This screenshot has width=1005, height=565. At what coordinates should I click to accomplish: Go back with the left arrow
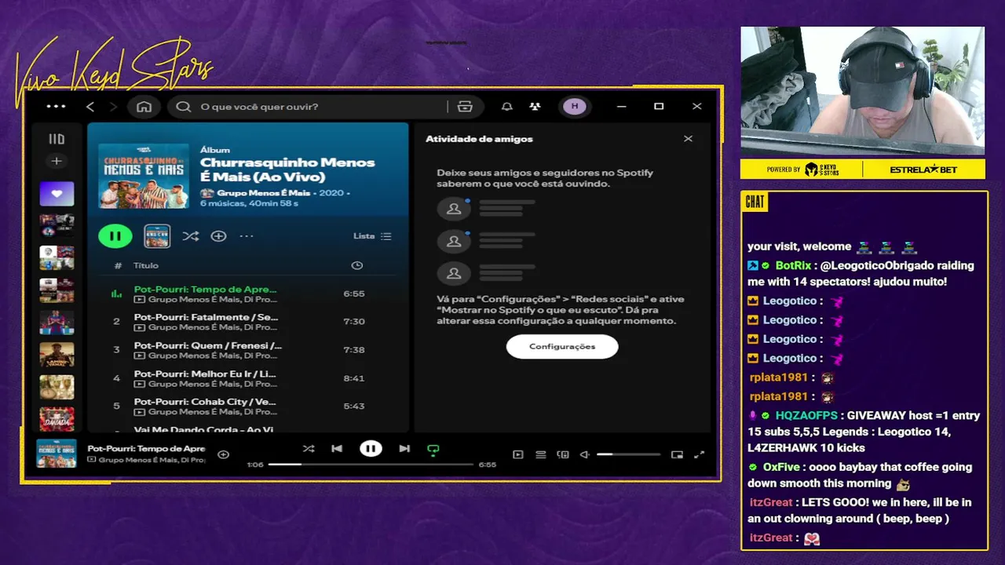point(90,107)
